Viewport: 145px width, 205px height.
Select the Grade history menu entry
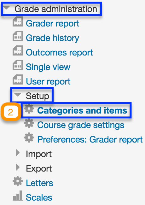[x=52, y=38]
